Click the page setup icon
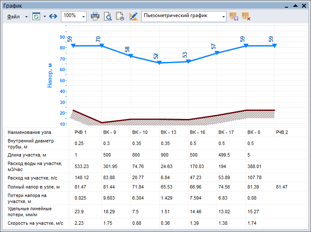Image resolution: width=311 pixels, height=232 pixels. [x=120, y=16]
